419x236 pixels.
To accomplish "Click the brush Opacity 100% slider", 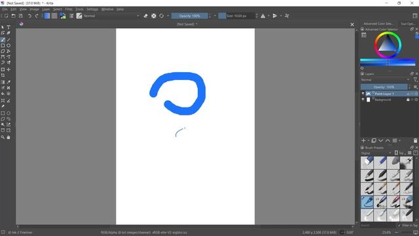I will coord(189,16).
